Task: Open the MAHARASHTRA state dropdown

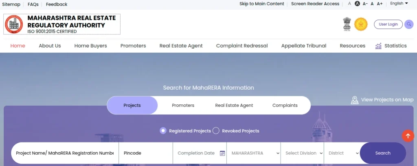Action: tap(253, 153)
